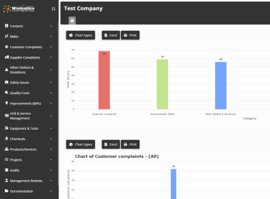Click the blue Other Defects & Deviations bar

coord(221,85)
